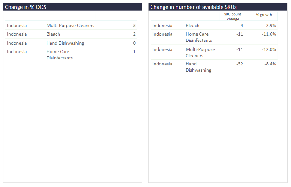Click the -2.9% growth cell
Viewport: 291px width, 187px height.
pyautogui.click(x=270, y=26)
